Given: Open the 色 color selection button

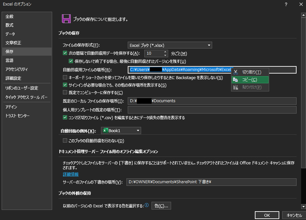Looking at the screenshot, I should (161, 206).
